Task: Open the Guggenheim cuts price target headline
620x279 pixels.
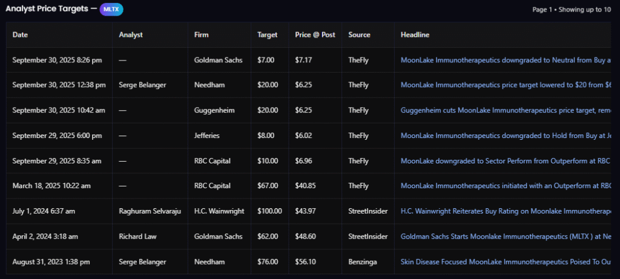Action: (x=506, y=111)
